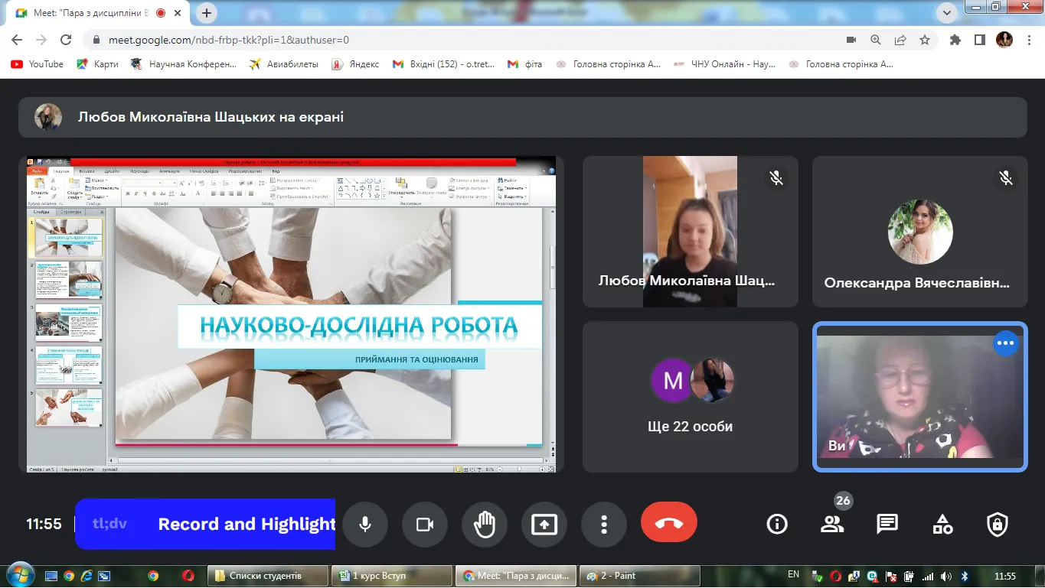Open Meet more options three-dot menu
Viewport: 1045px width, 588px height.
click(604, 525)
